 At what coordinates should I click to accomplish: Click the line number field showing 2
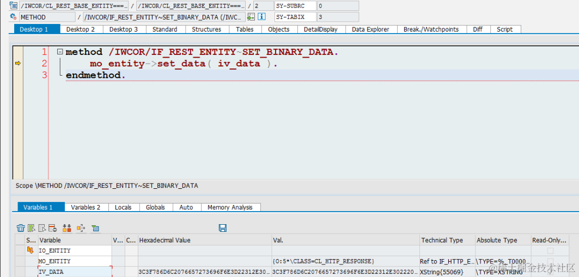(x=263, y=5)
